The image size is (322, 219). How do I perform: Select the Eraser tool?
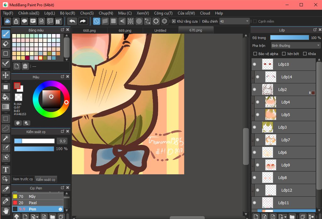point(6,43)
